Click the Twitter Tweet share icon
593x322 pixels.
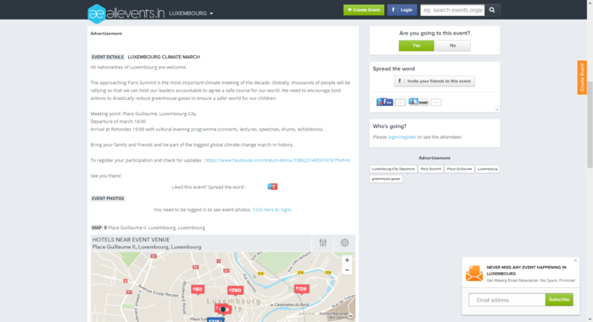coord(418,102)
